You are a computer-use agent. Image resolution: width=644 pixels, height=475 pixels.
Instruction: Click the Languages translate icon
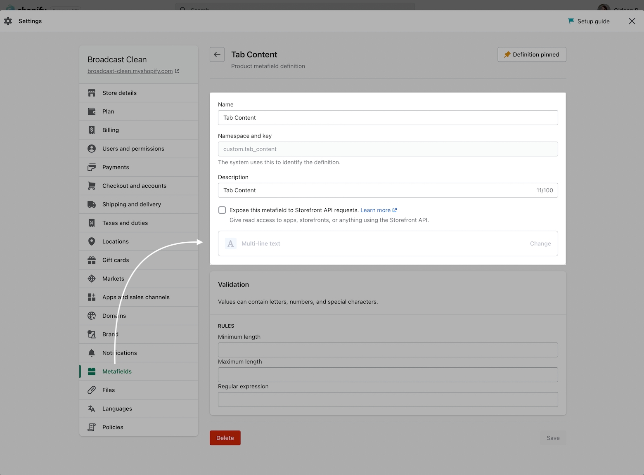pos(92,409)
